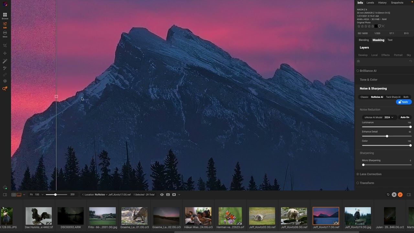414x233 pixels.
Task: Select the Transform move tool
Action: coord(5,53)
